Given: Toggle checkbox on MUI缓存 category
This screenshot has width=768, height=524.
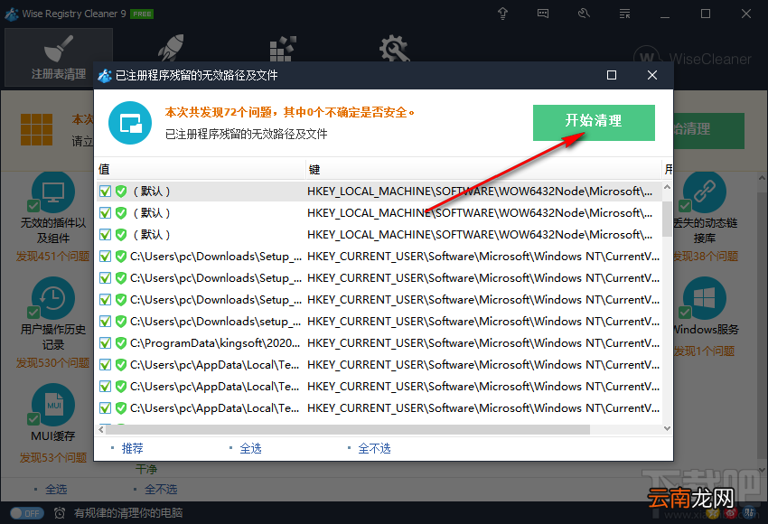Looking at the screenshot, I should click(33, 418).
